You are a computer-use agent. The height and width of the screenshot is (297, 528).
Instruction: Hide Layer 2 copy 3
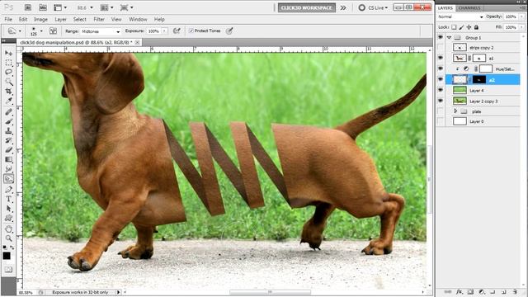[x=441, y=101]
